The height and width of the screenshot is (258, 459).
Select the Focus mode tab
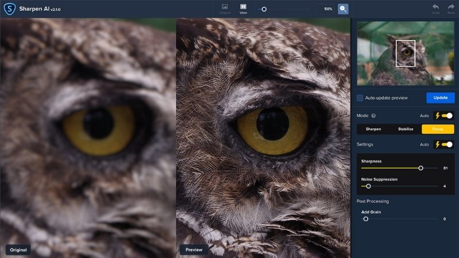pos(438,129)
